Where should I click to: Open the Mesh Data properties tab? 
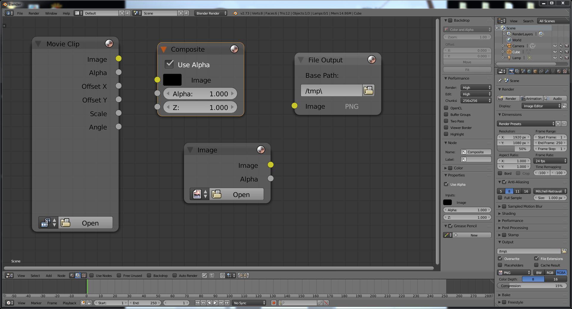click(x=553, y=71)
